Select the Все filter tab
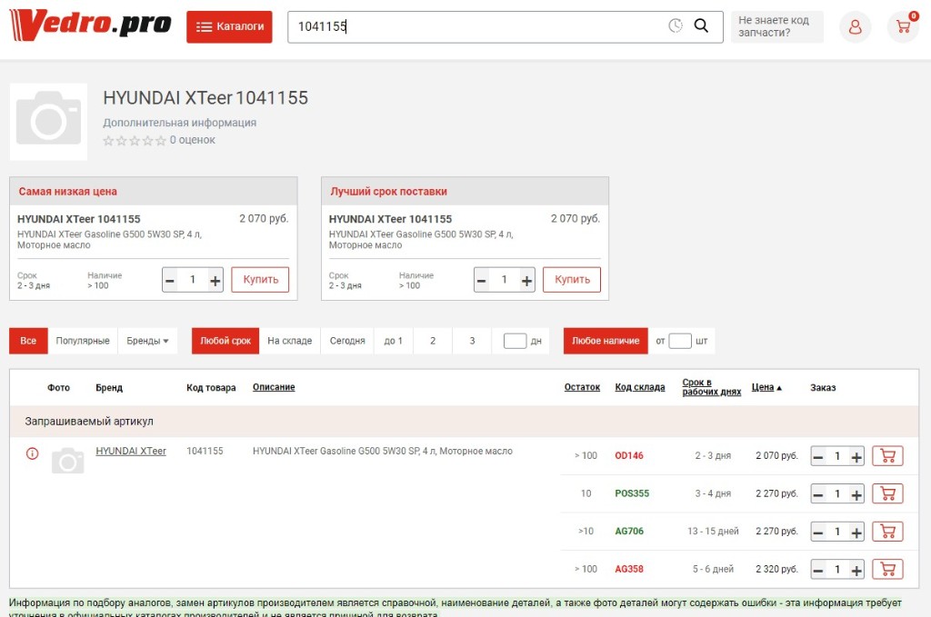Viewport: 931px width, 617px height. [x=28, y=341]
